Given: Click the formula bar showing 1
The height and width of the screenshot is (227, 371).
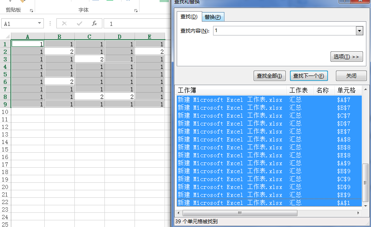Looking at the screenshot, I should tap(137, 24).
